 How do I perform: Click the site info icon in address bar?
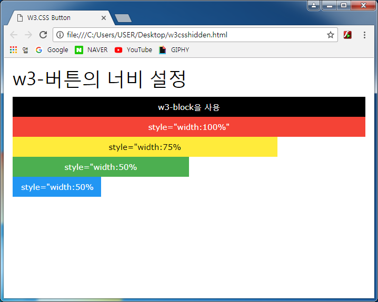[x=60, y=35]
